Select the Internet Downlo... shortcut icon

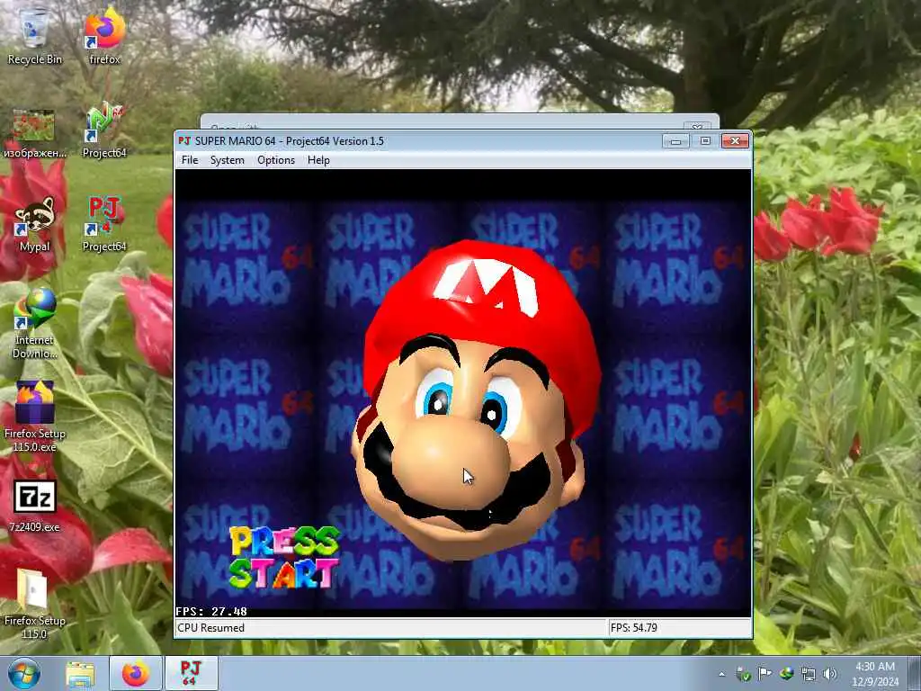[x=34, y=323]
